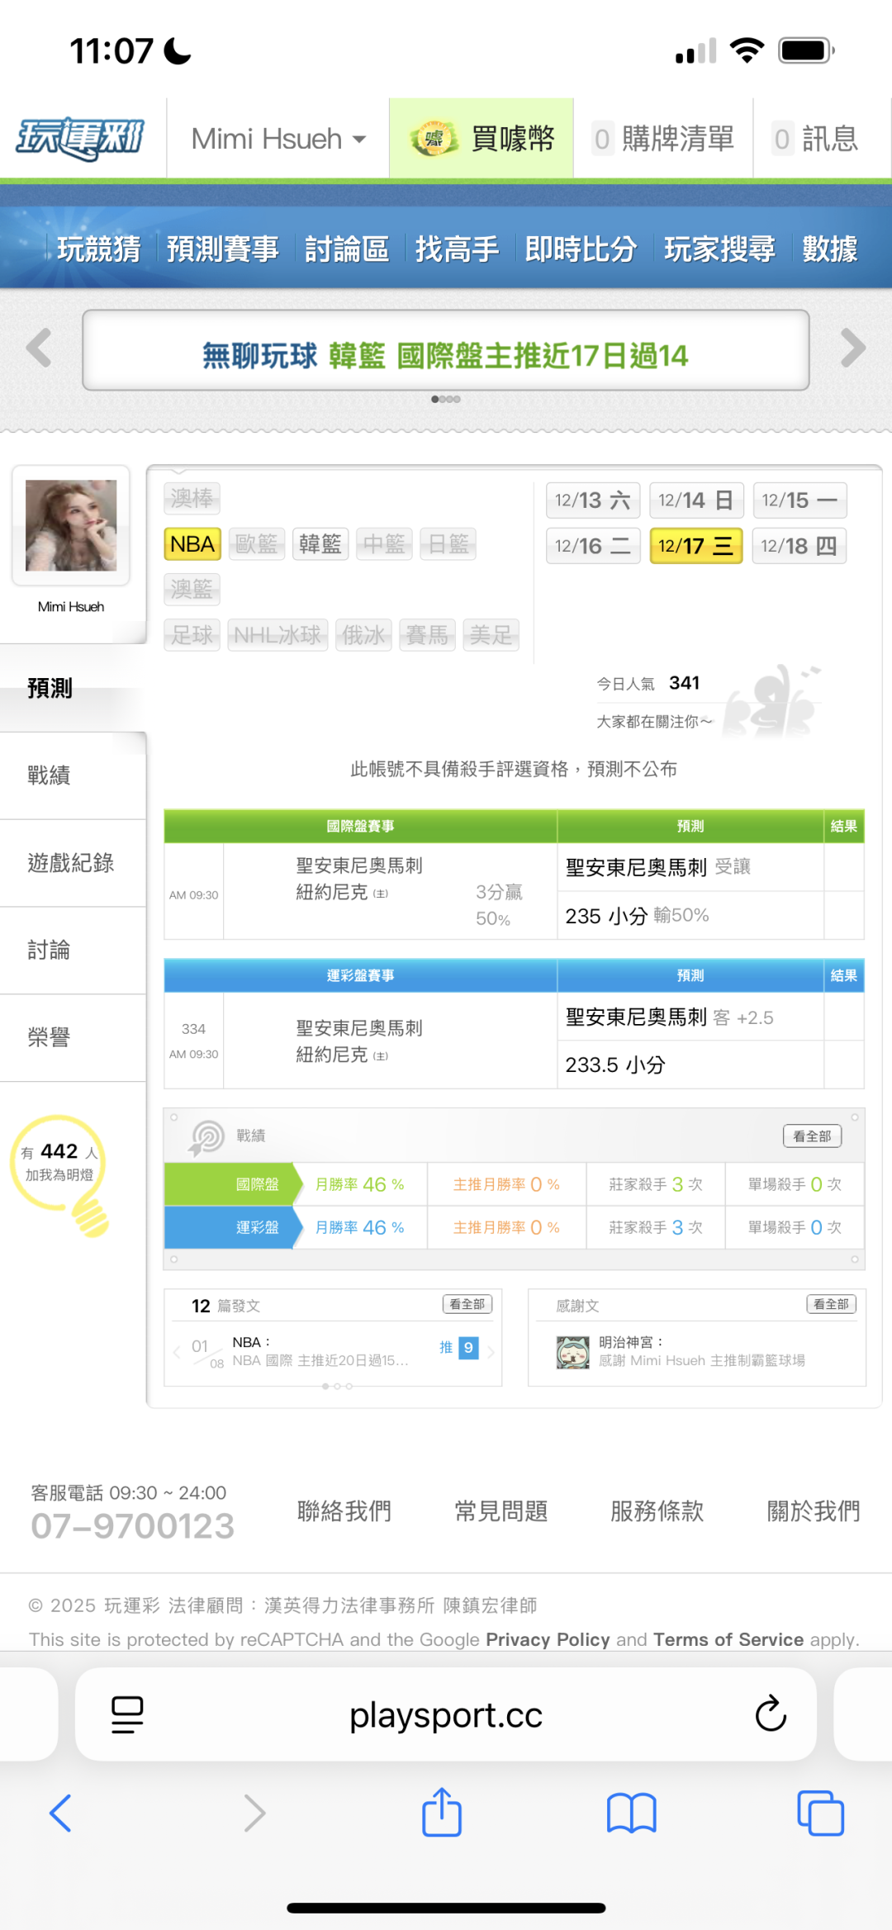This screenshot has height=1930, width=892.
Task: Open the Safari share sheet
Action: tap(442, 1813)
